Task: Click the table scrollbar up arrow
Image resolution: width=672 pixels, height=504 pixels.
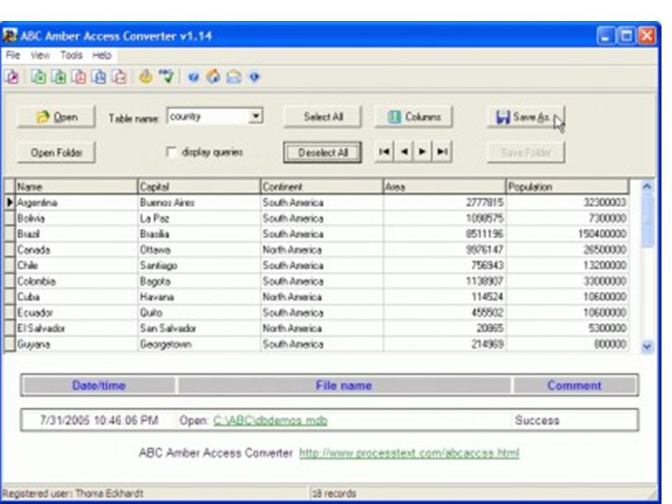Action: pos(647,186)
